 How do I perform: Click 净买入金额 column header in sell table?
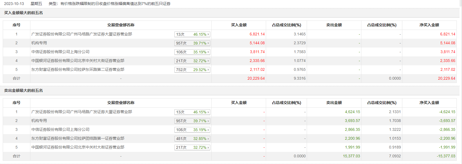pyautogui.click(x=429, y=103)
